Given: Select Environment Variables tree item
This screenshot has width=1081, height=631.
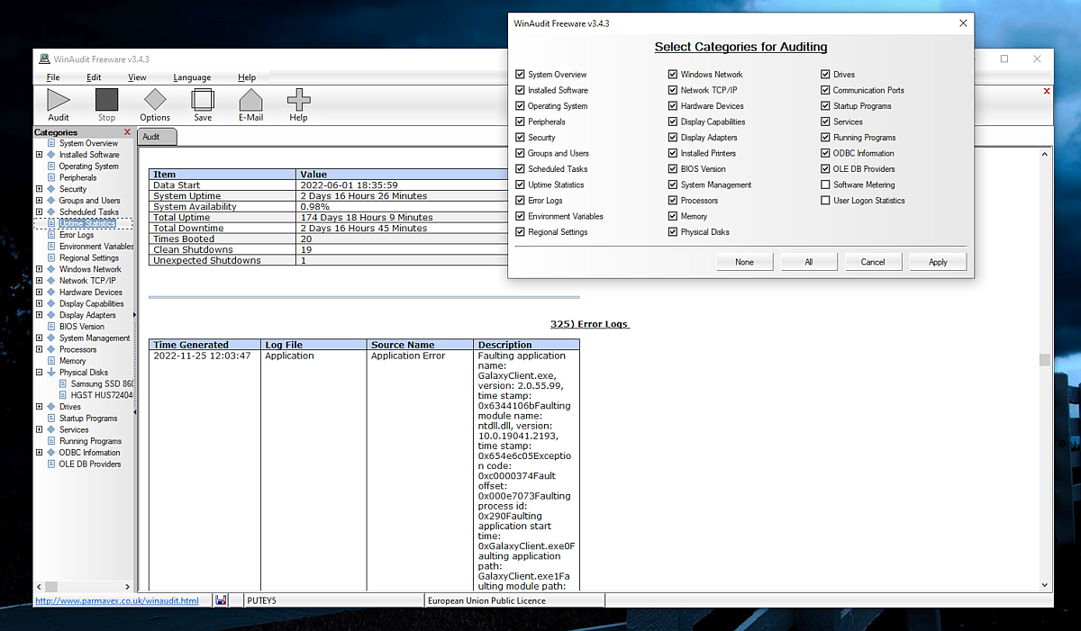Looking at the screenshot, I should pyautogui.click(x=96, y=247).
